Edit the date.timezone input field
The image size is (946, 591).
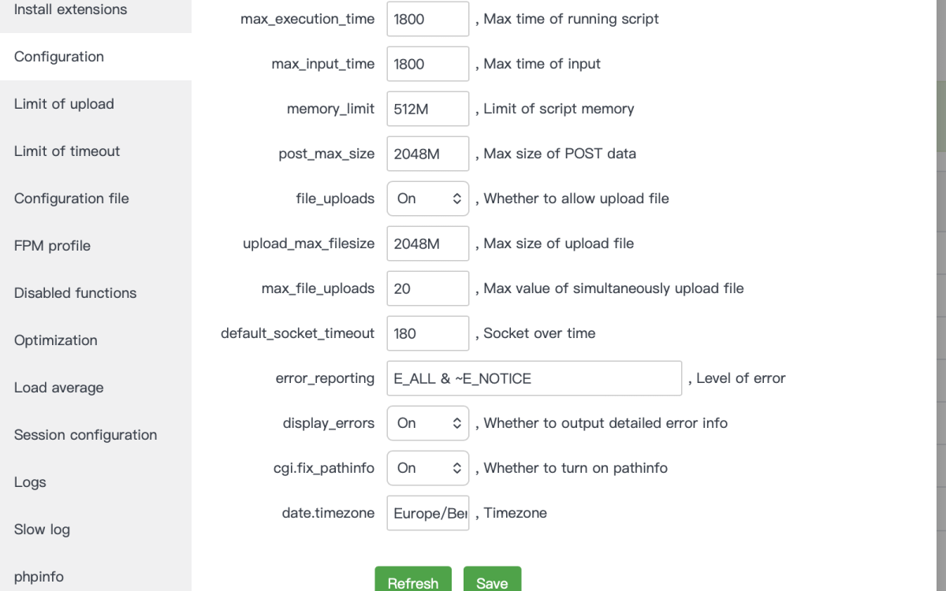[428, 513]
